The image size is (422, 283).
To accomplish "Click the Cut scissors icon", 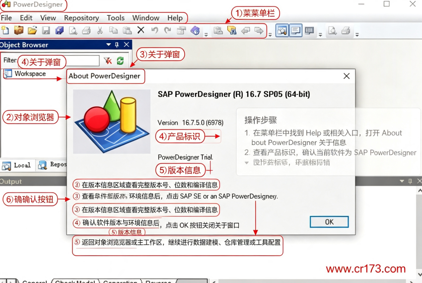I will [x=100, y=30].
